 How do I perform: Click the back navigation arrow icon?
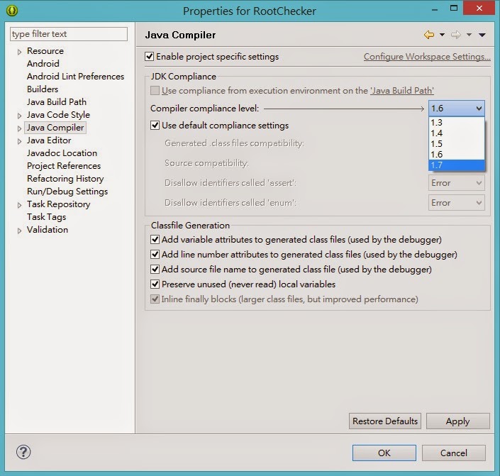coord(429,35)
